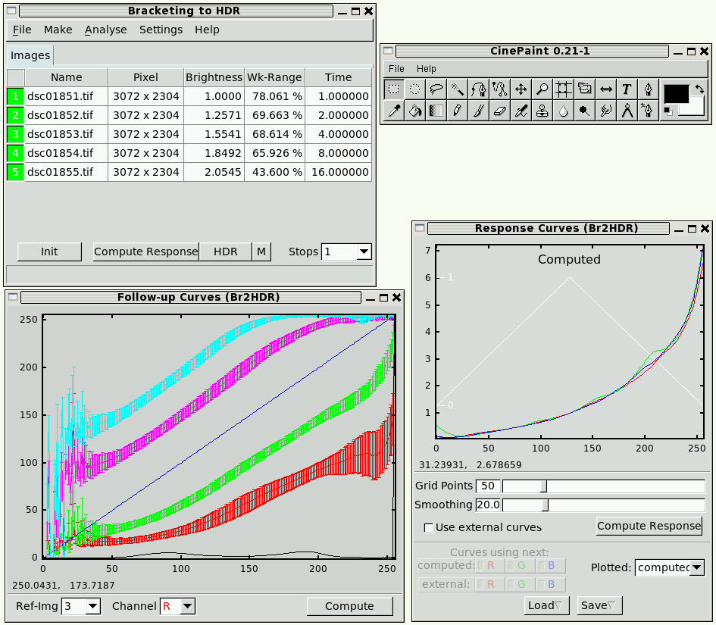Open the Plotted curves dropdown
Image resolution: width=716 pixels, height=625 pixels.
click(x=696, y=567)
